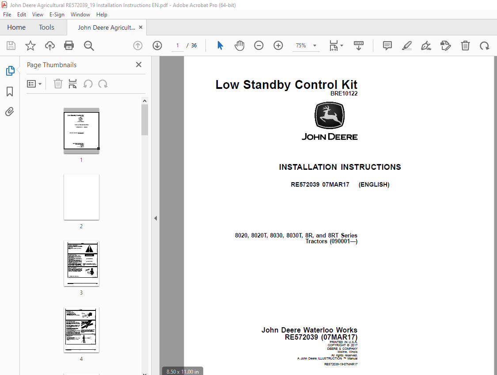This screenshot has width=497, height=375.
Task: Open the Window menu
Action: click(x=80, y=15)
